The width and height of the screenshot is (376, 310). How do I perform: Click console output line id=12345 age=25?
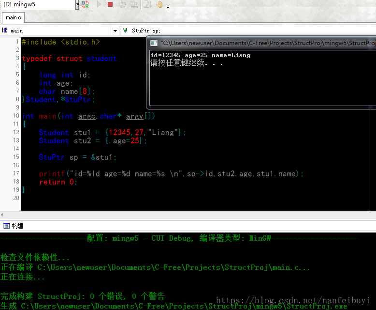coord(200,55)
